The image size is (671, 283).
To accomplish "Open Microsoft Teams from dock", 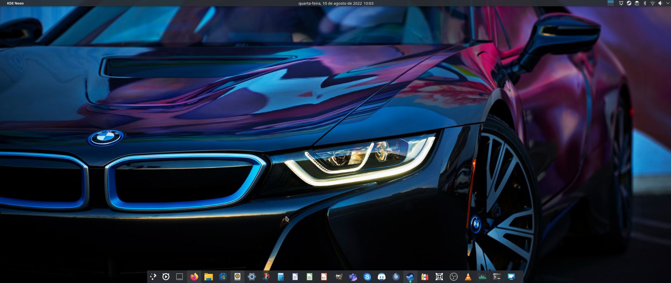I will [353, 277].
